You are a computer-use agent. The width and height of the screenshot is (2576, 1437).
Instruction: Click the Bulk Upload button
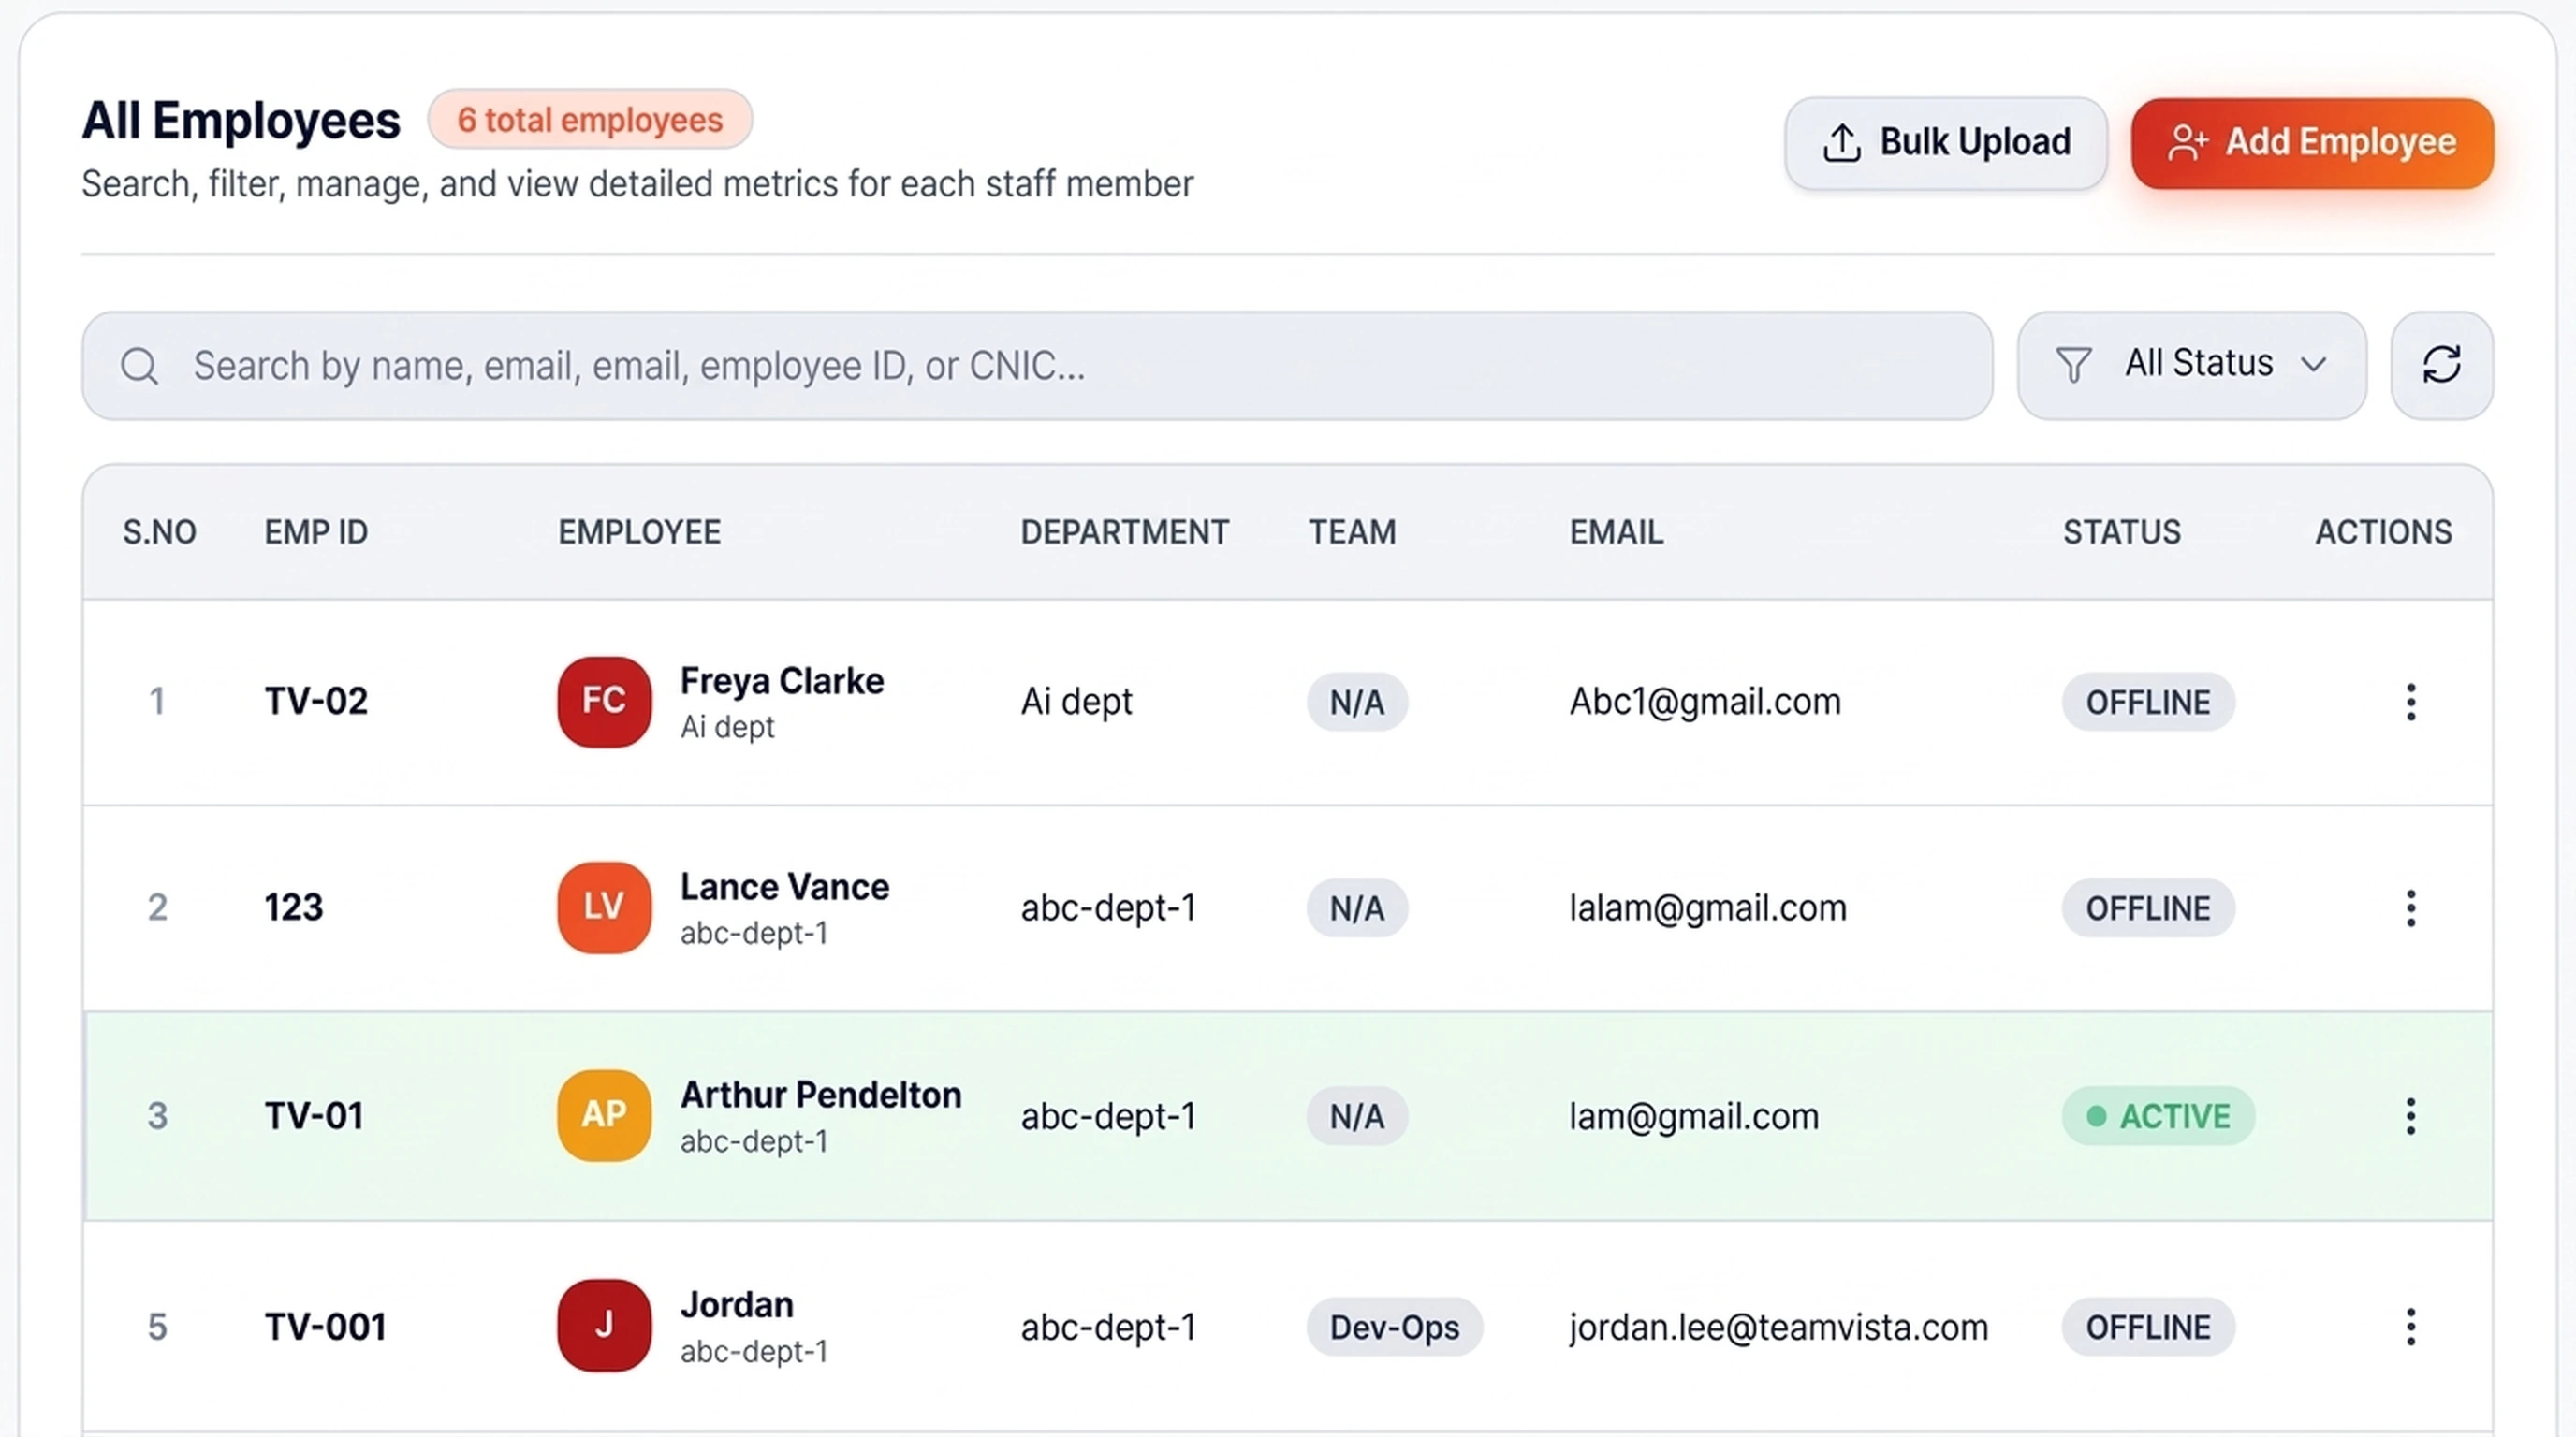pos(1945,143)
